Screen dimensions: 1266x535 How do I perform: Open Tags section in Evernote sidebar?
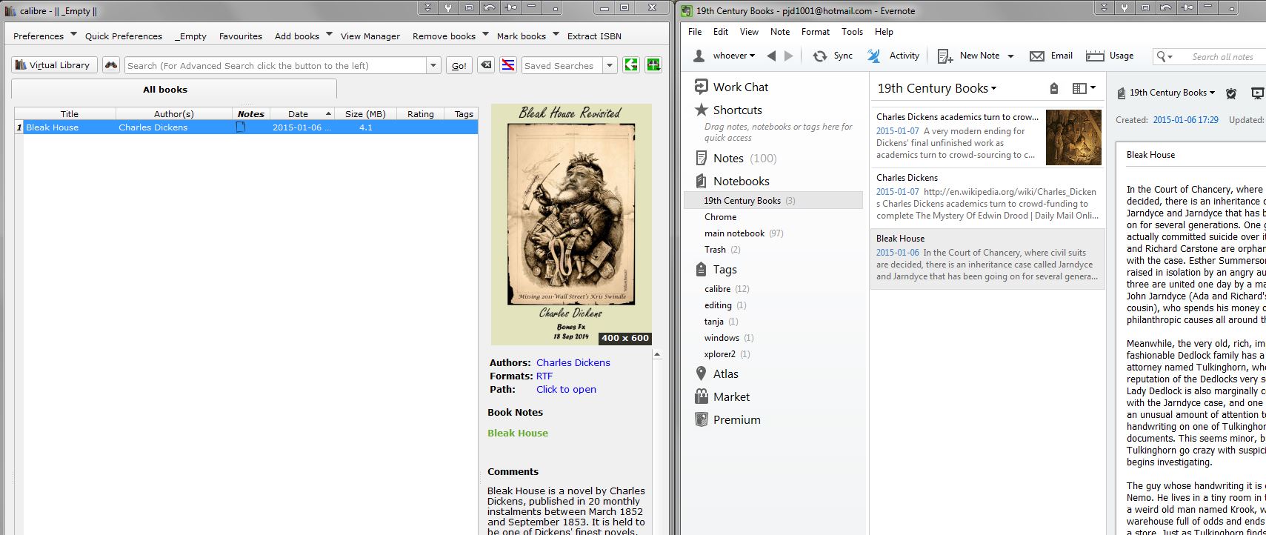click(716, 270)
